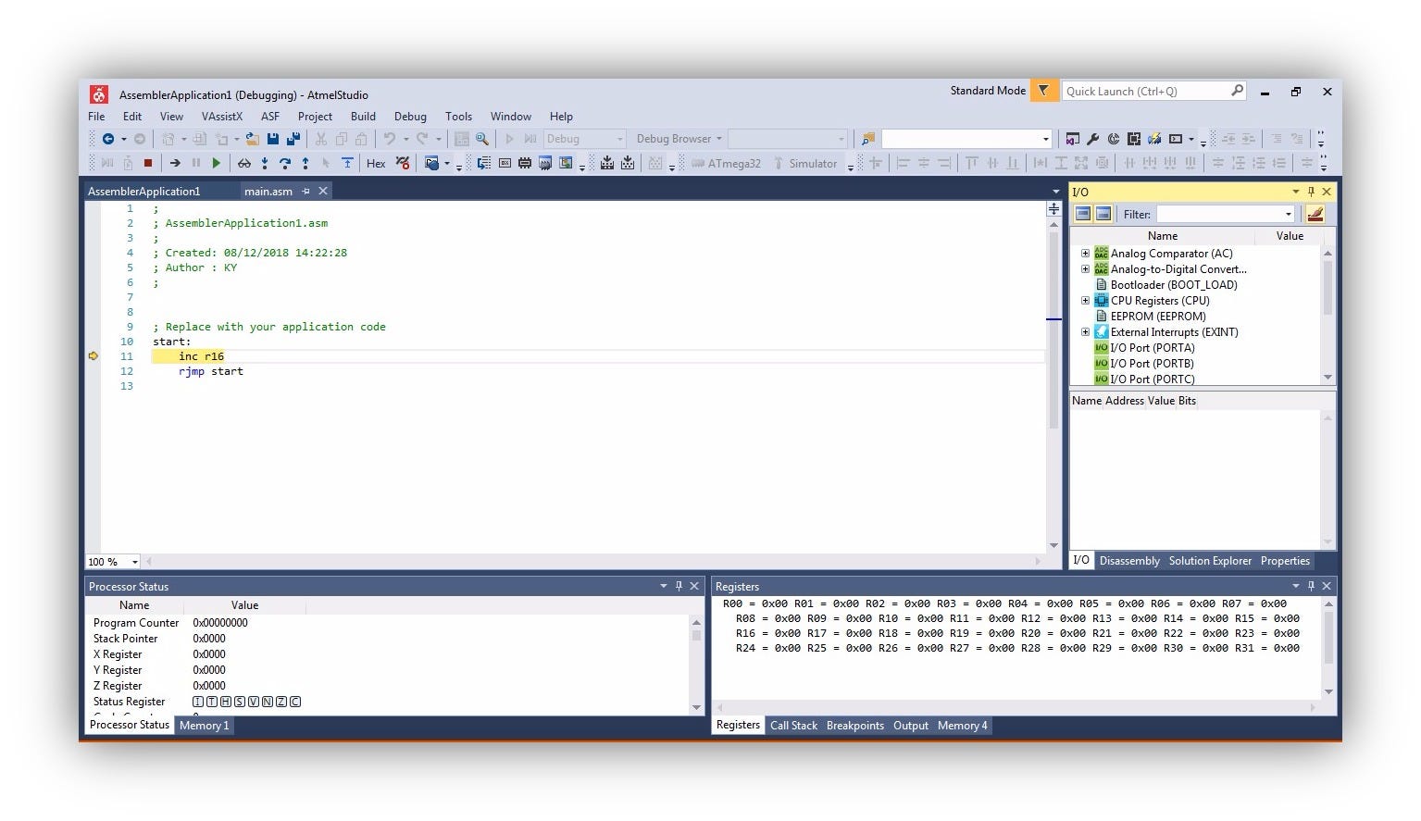This screenshot has width=1421, height=821.
Task: Click the Save floppy disk icon
Action: click(273, 139)
